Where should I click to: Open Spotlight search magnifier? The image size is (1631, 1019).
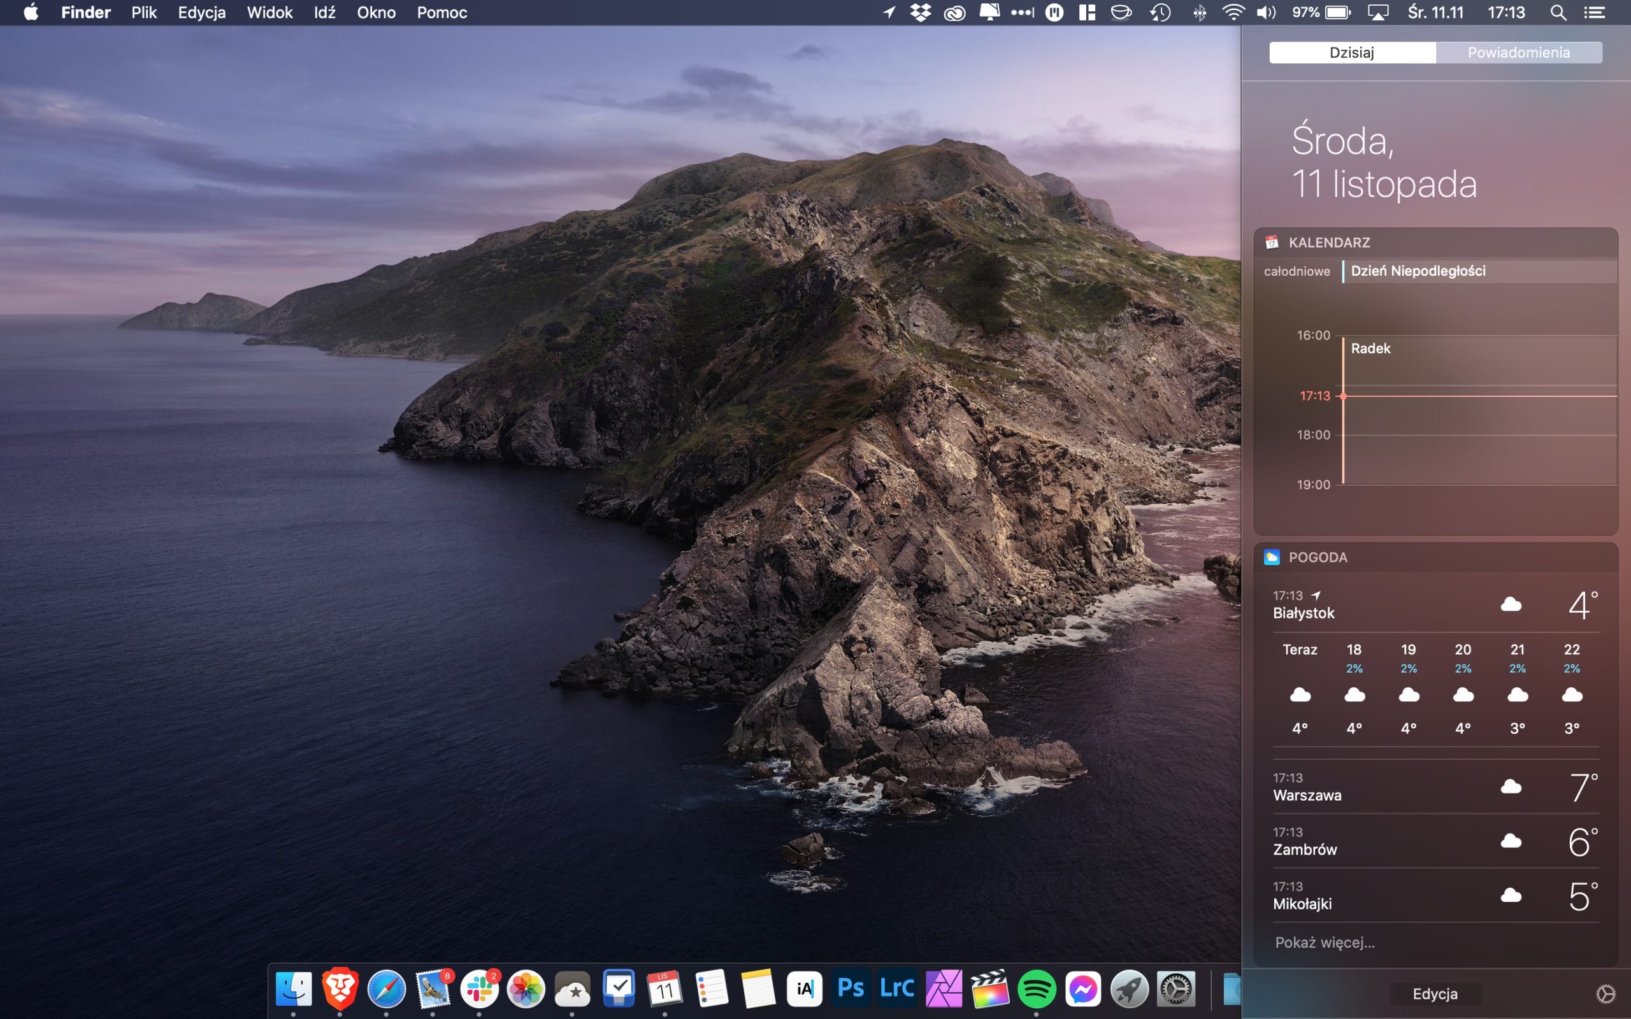click(x=1558, y=12)
